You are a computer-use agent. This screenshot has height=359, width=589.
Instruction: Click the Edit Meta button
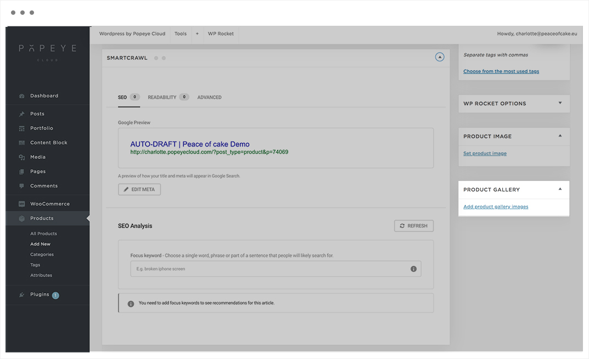(x=139, y=190)
